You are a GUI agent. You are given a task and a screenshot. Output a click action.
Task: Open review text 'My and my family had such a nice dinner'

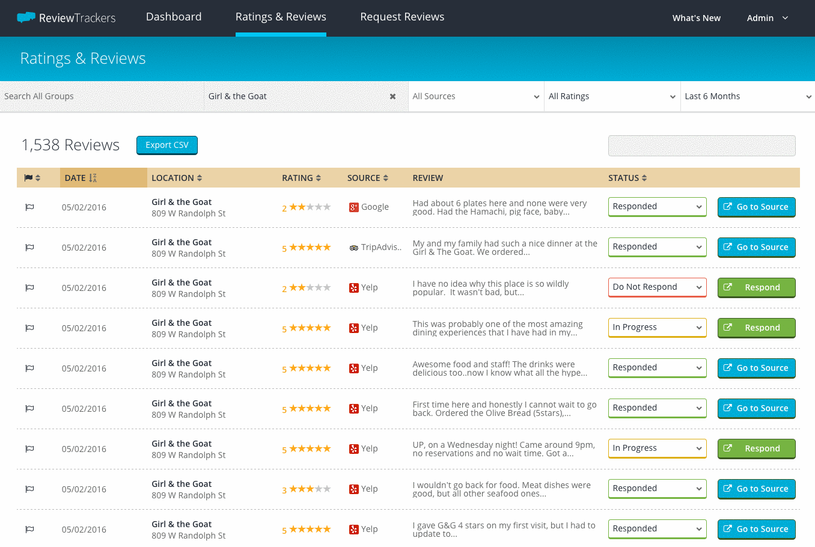click(x=505, y=248)
